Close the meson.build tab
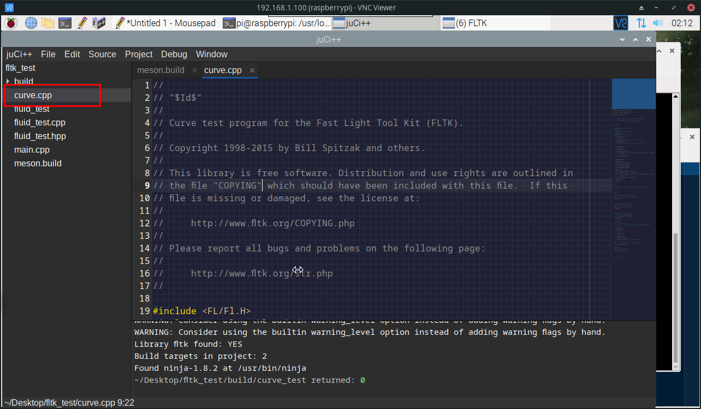This screenshot has width=701, height=409. [x=194, y=70]
